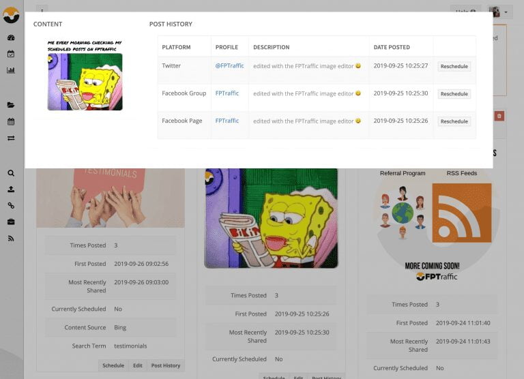Click Most Recently Shared 2019-09-24 11:01:43
Screen dimensions: 524x379
(463, 342)
